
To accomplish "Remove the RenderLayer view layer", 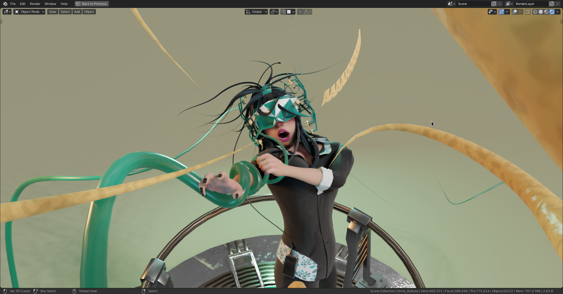I will [557, 4].
